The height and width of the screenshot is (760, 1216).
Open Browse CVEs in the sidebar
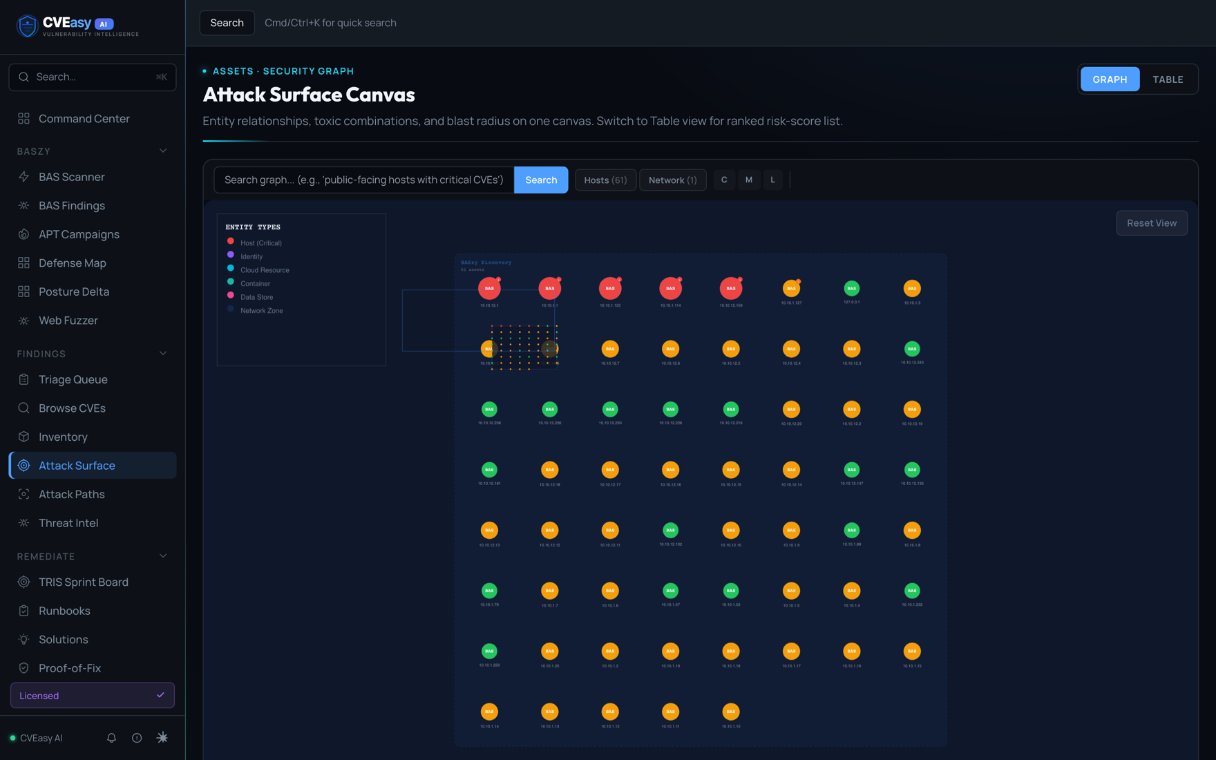(x=92, y=408)
